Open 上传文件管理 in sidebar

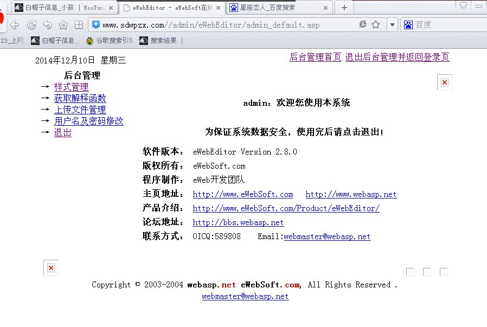80,110
